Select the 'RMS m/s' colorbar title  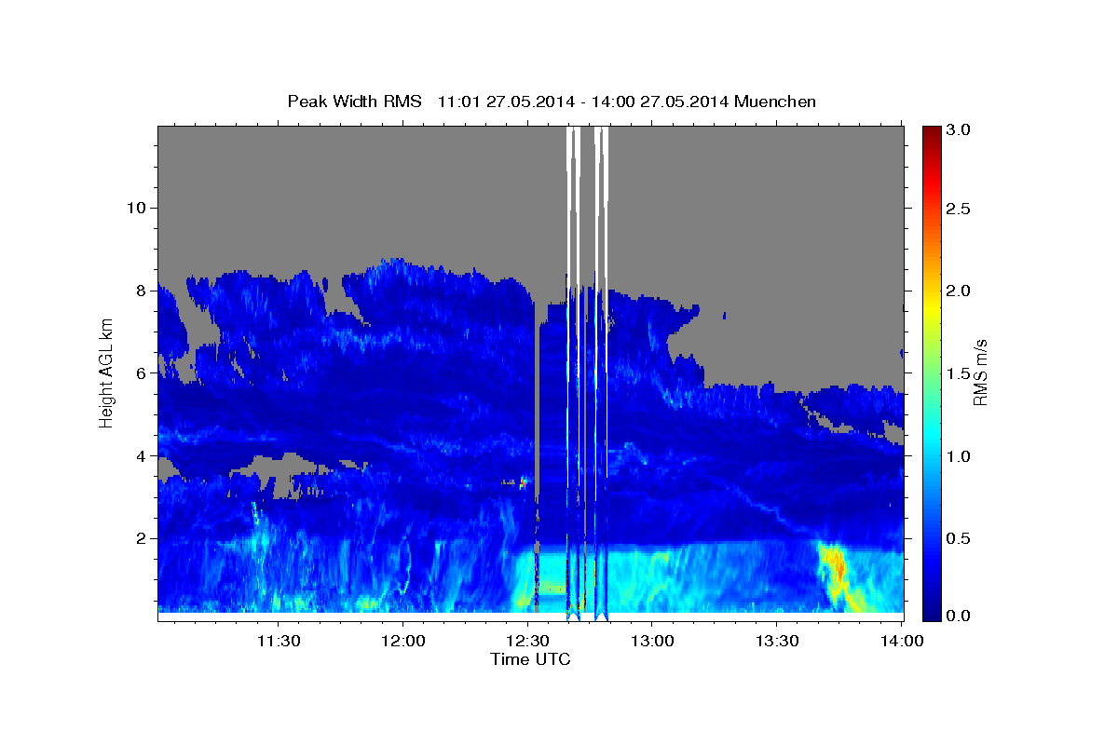pos(980,372)
